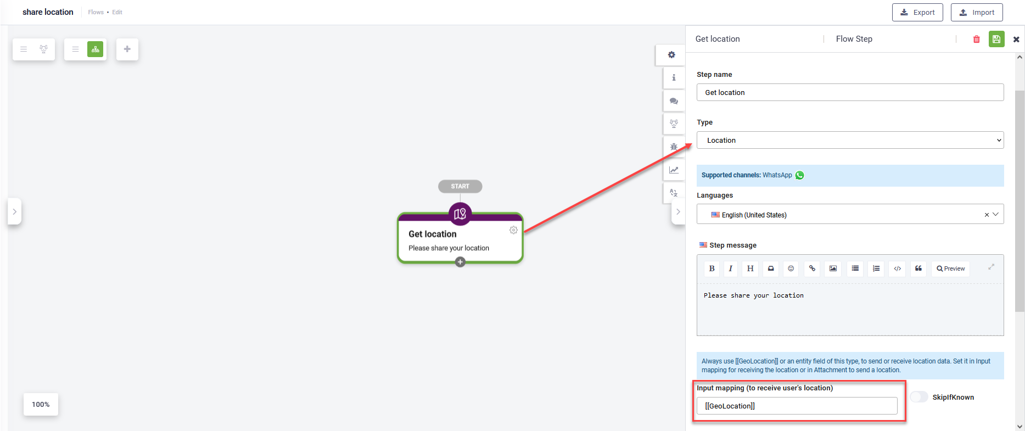Toggle bold formatting in step message
1025x431 pixels.
(712, 268)
